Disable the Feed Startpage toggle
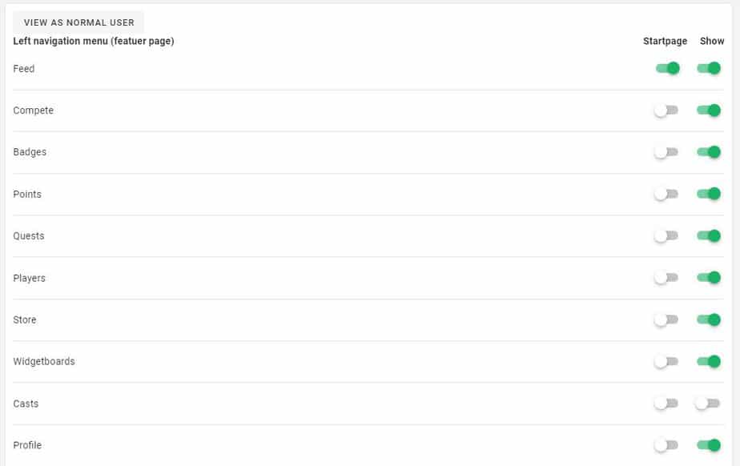Screen dimensions: 740x466 667,68
